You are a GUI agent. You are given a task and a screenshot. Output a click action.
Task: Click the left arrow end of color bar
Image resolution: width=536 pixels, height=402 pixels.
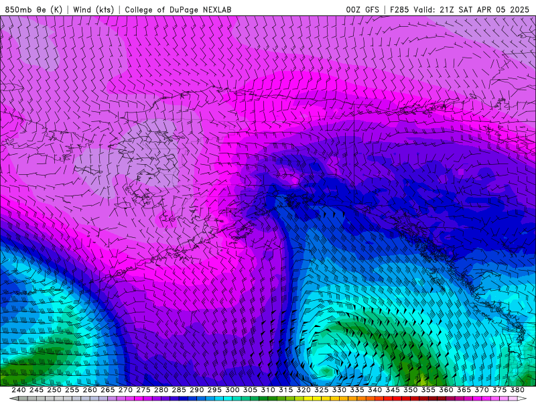13,399
